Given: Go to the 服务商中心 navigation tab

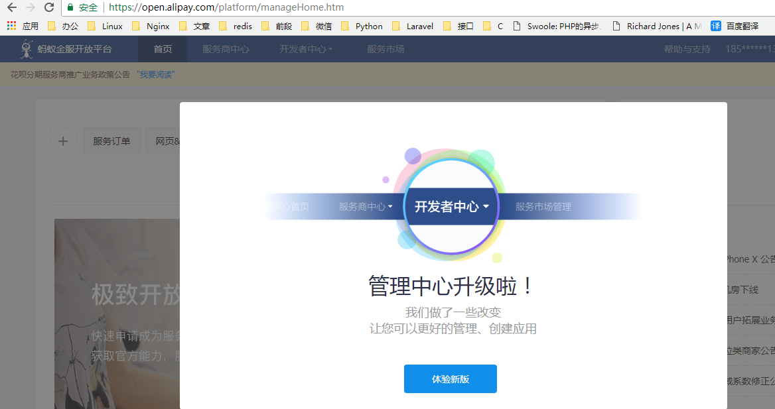Looking at the screenshot, I should pyautogui.click(x=226, y=49).
